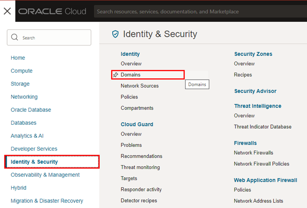Viewport: 307px width, 208px height.
Task: Open the Domains link
Action: pyautogui.click(x=130, y=75)
